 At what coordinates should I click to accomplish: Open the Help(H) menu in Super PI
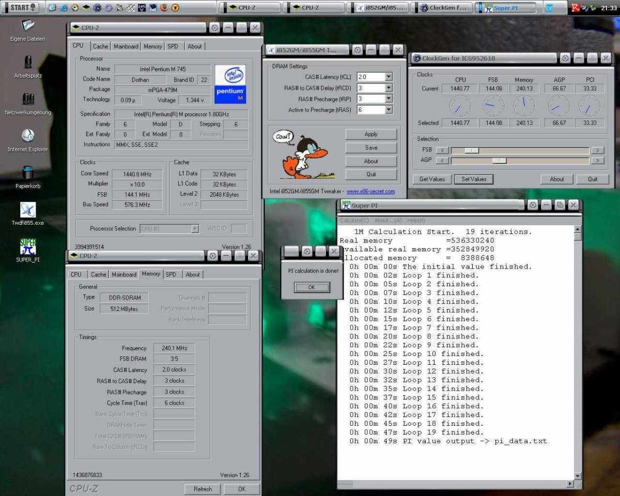[x=416, y=221]
